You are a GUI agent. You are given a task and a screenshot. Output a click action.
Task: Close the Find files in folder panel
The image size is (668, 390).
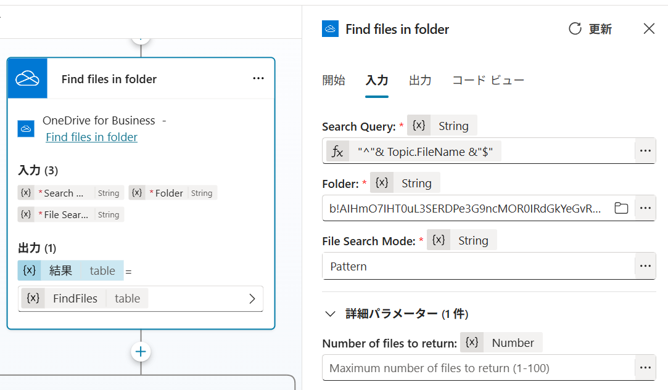pyautogui.click(x=649, y=29)
